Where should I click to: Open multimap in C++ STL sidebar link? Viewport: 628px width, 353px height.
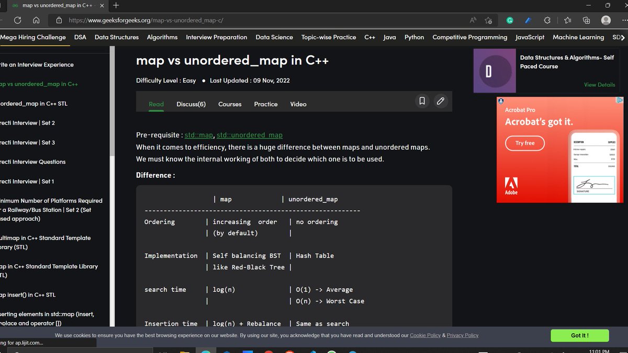[x=45, y=243]
